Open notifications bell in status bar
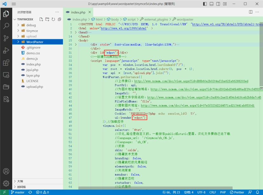This screenshot has height=195, width=263. 258,192
